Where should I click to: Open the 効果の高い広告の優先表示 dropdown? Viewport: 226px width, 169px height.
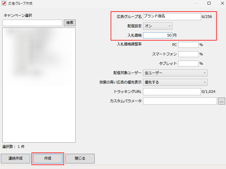pos(175,82)
